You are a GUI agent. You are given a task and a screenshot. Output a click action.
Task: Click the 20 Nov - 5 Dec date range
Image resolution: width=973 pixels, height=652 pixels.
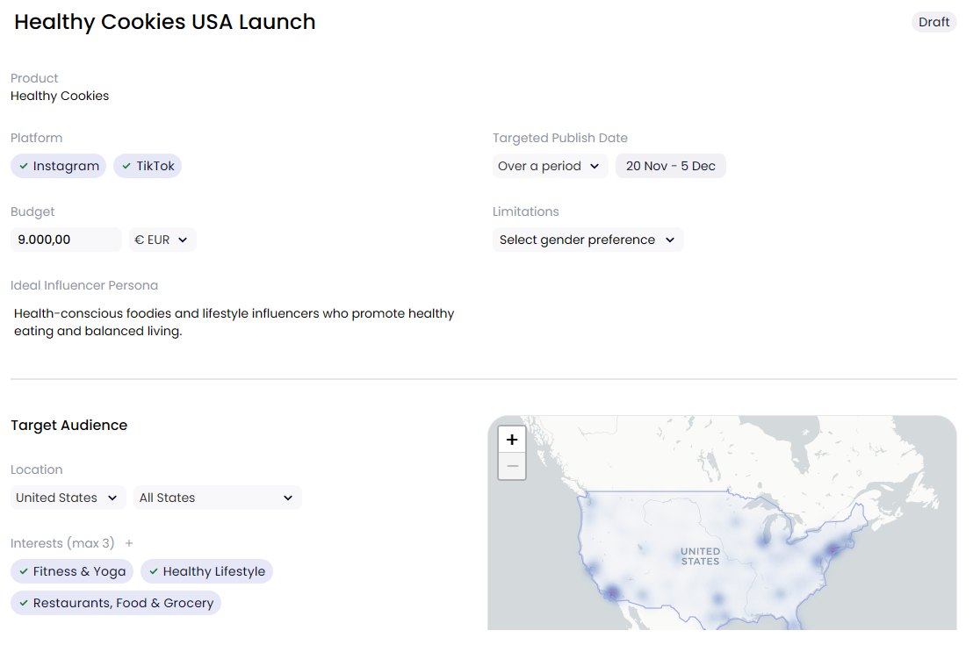(670, 166)
